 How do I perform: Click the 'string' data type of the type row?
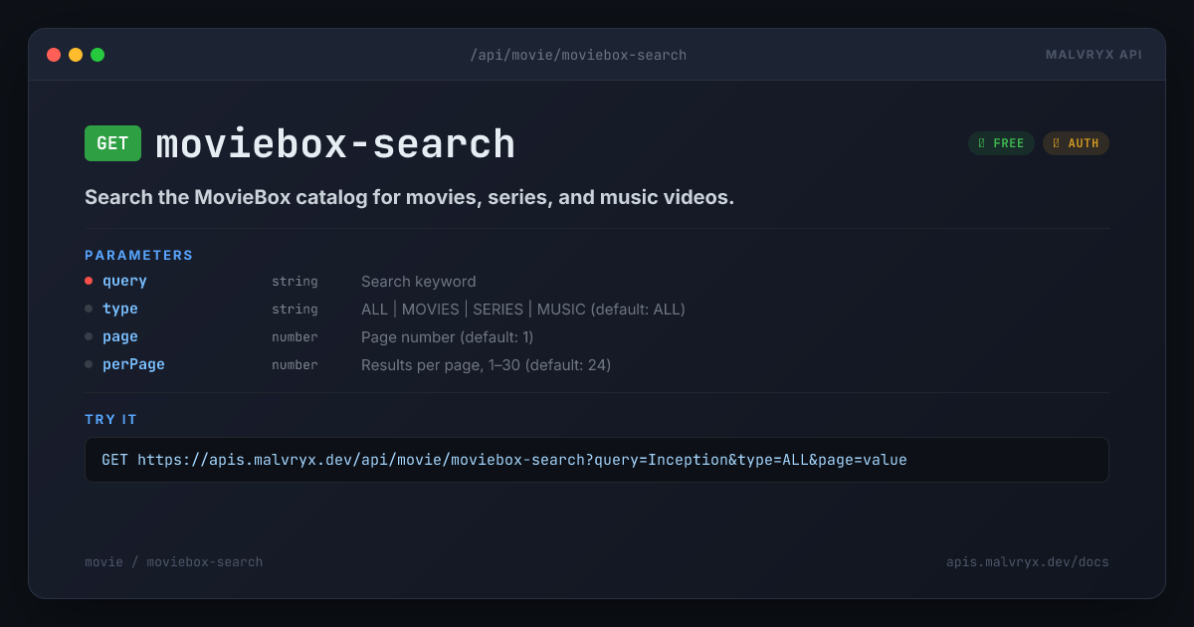[x=295, y=310]
